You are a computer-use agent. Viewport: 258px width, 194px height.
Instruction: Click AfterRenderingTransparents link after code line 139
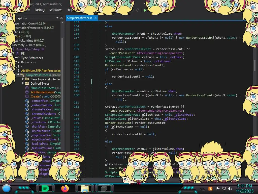159,53
